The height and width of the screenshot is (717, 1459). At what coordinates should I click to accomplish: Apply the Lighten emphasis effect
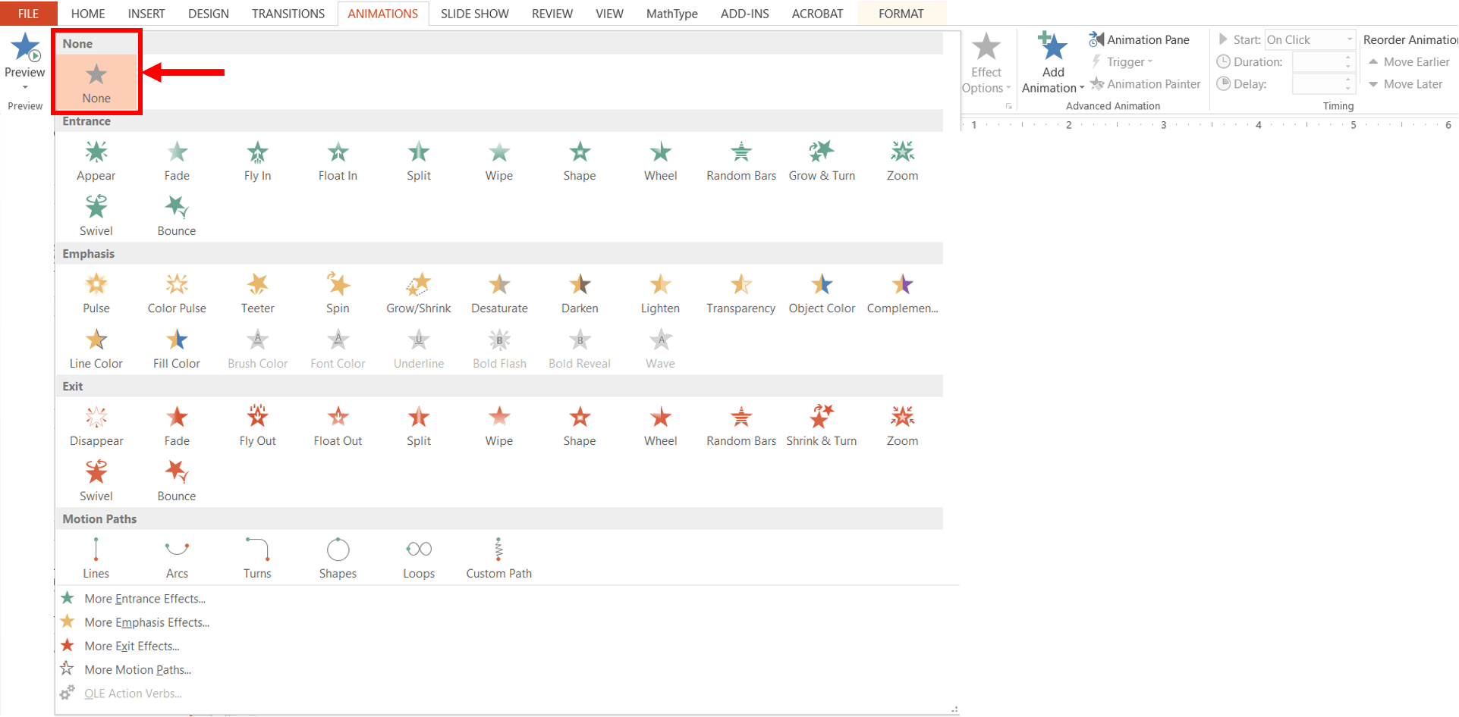pos(660,294)
